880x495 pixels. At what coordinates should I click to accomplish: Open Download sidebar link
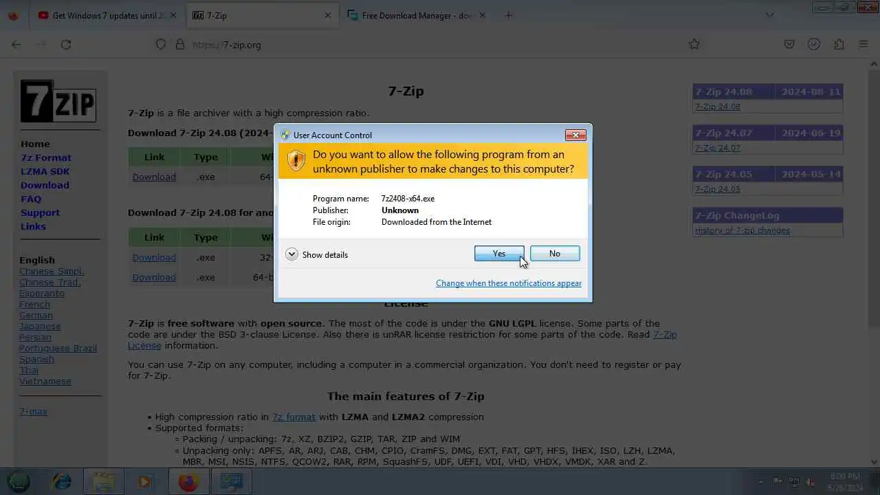[x=45, y=185]
